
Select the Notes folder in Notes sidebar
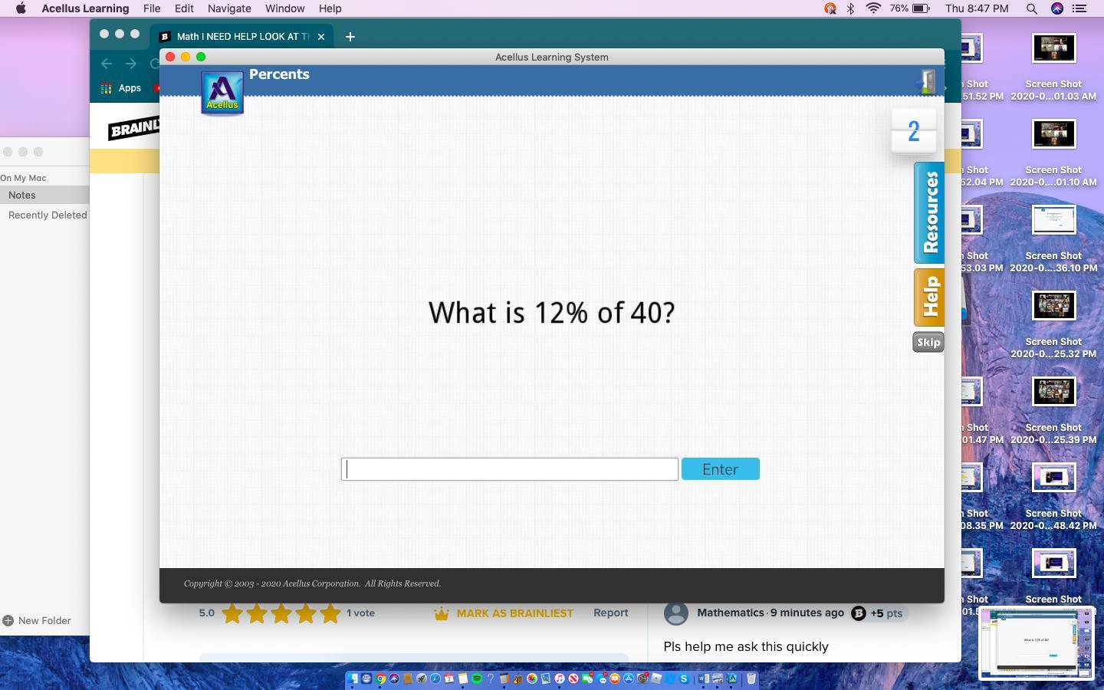[44, 195]
